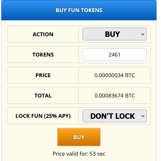Select the TOKENS row label
Screen dimensions: 161x161
tap(43, 55)
